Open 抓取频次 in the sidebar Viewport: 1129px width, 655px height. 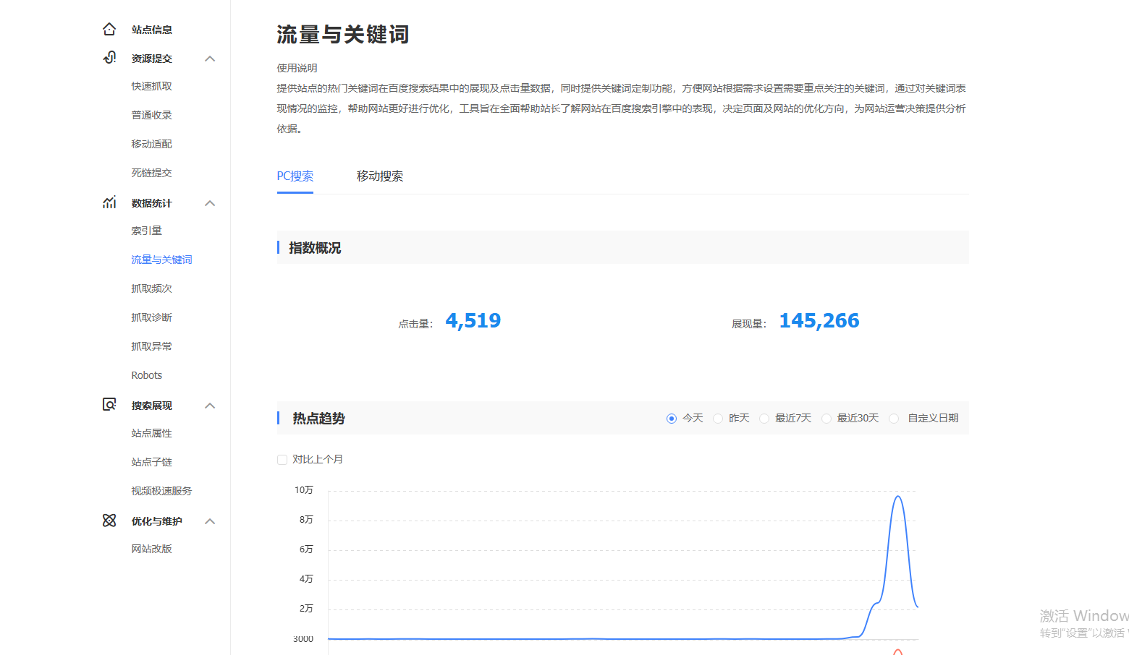click(x=152, y=288)
